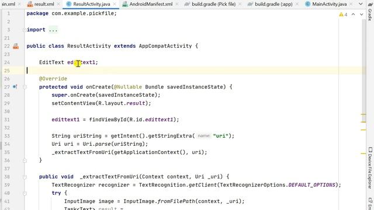The image size is (374, 210).
Task: Click the second warning stripe in the scrollbar
Action: click(363, 122)
